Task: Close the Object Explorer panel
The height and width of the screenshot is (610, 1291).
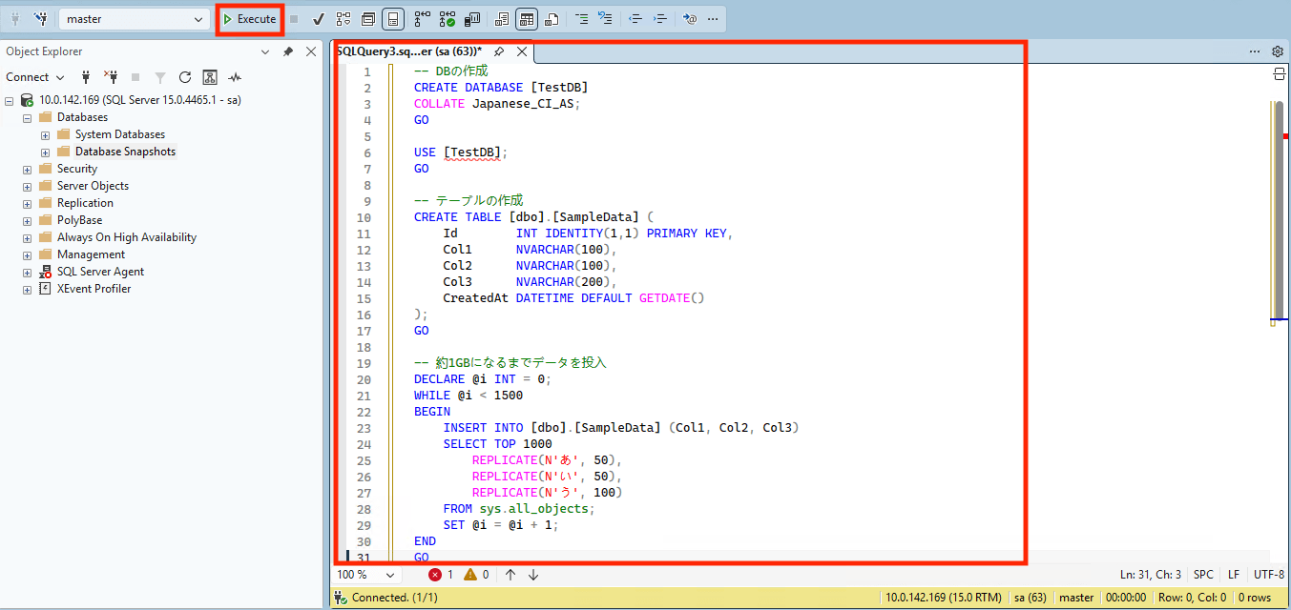Action: [310, 51]
